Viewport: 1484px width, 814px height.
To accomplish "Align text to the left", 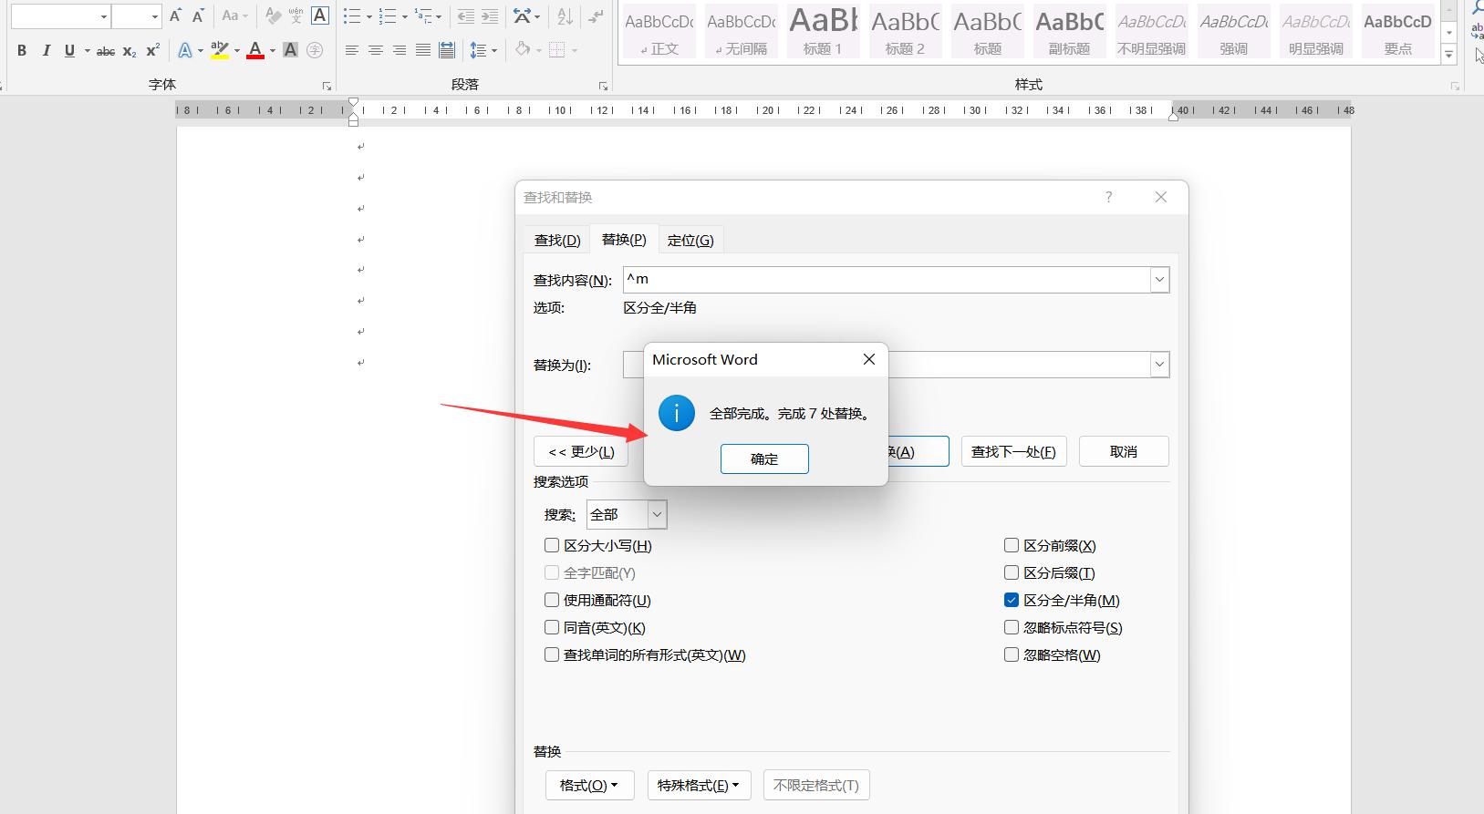I will point(352,50).
